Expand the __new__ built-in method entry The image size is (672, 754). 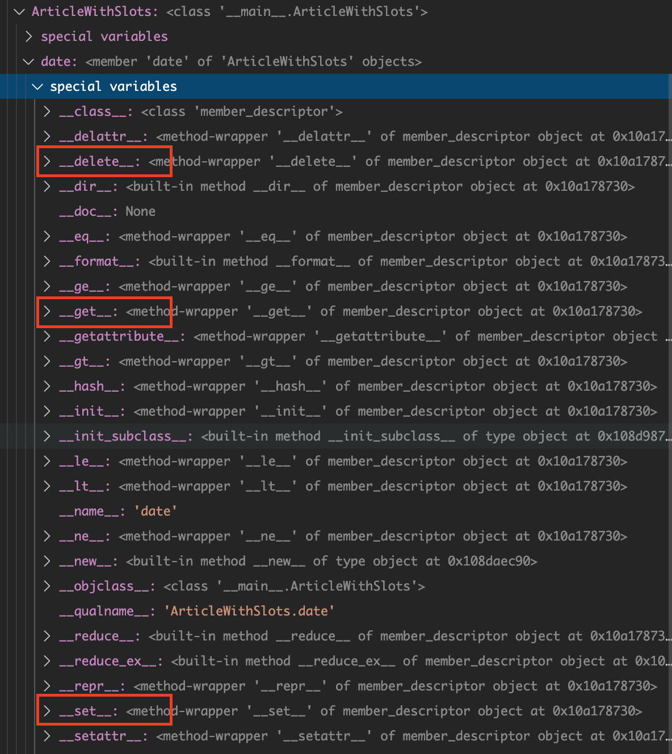47,561
